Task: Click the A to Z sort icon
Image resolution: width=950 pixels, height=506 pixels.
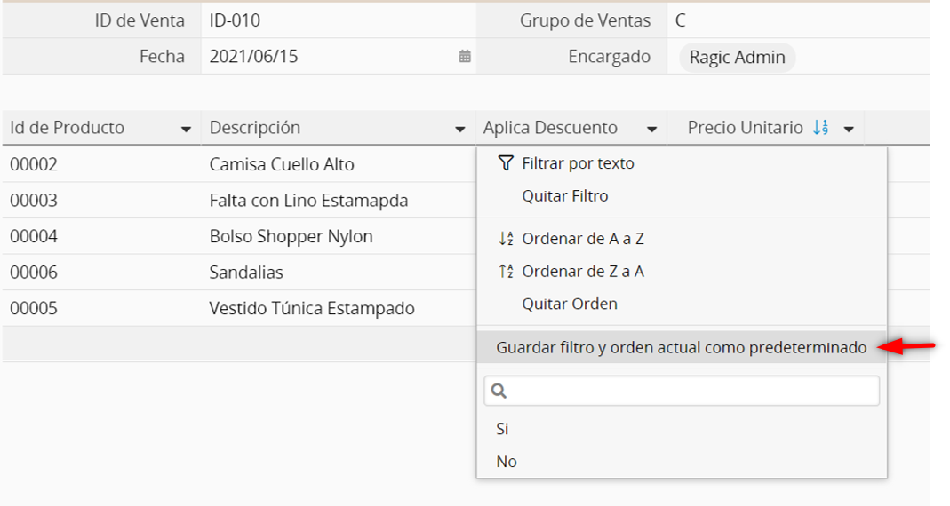Action: (506, 239)
